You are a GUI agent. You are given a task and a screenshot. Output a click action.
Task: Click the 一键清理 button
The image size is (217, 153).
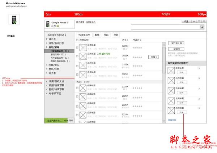coord(176,49)
